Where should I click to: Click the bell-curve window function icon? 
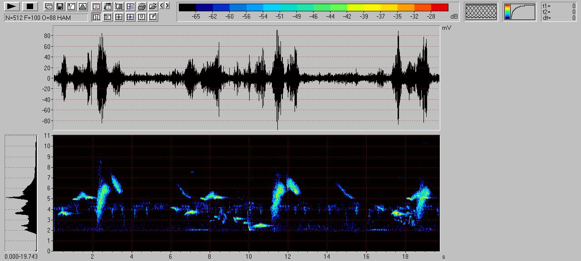[x=82, y=6]
